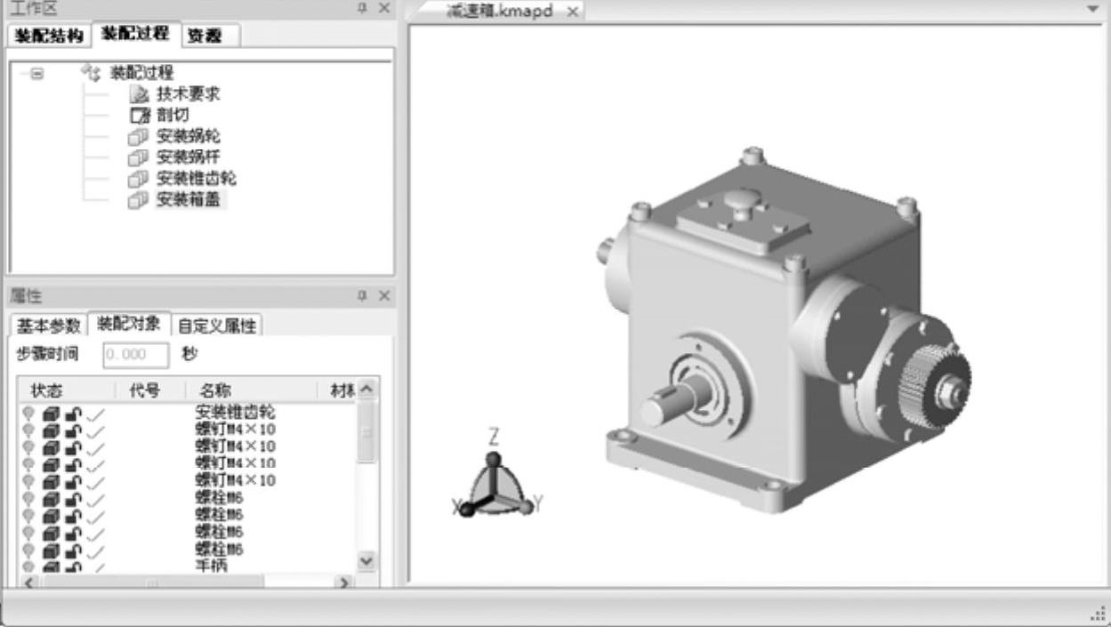Toggle visibility bulb of last 螺钉M4×10 row
Viewport: 1111px width, 627px height.
click(x=28, y=481)
